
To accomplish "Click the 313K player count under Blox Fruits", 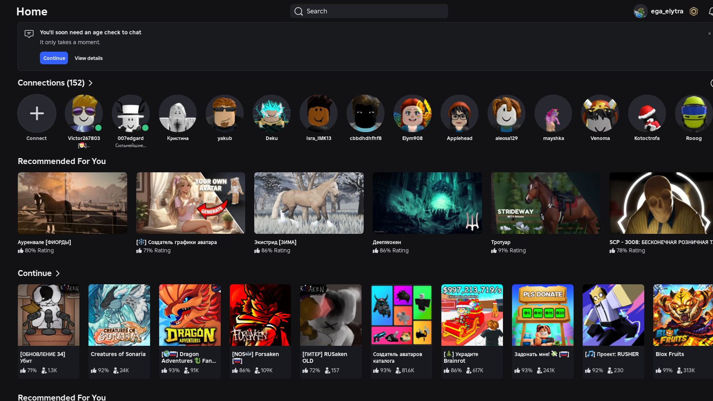I will tap(689, 371).
